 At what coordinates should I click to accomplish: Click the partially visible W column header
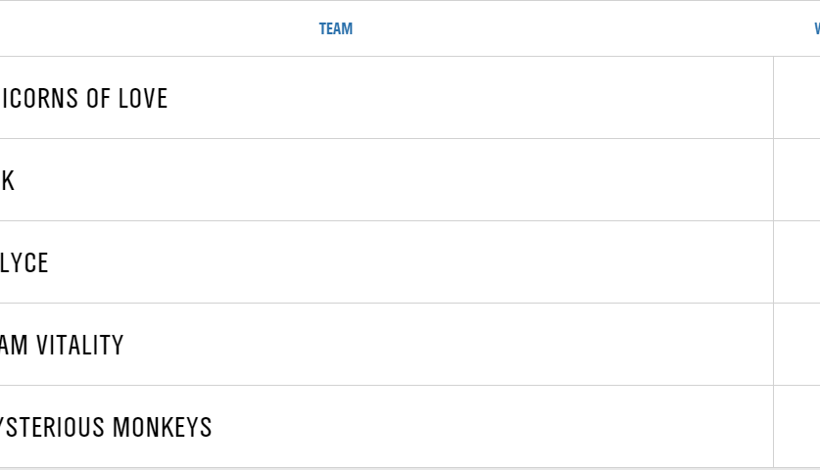[x=815, y=28]
